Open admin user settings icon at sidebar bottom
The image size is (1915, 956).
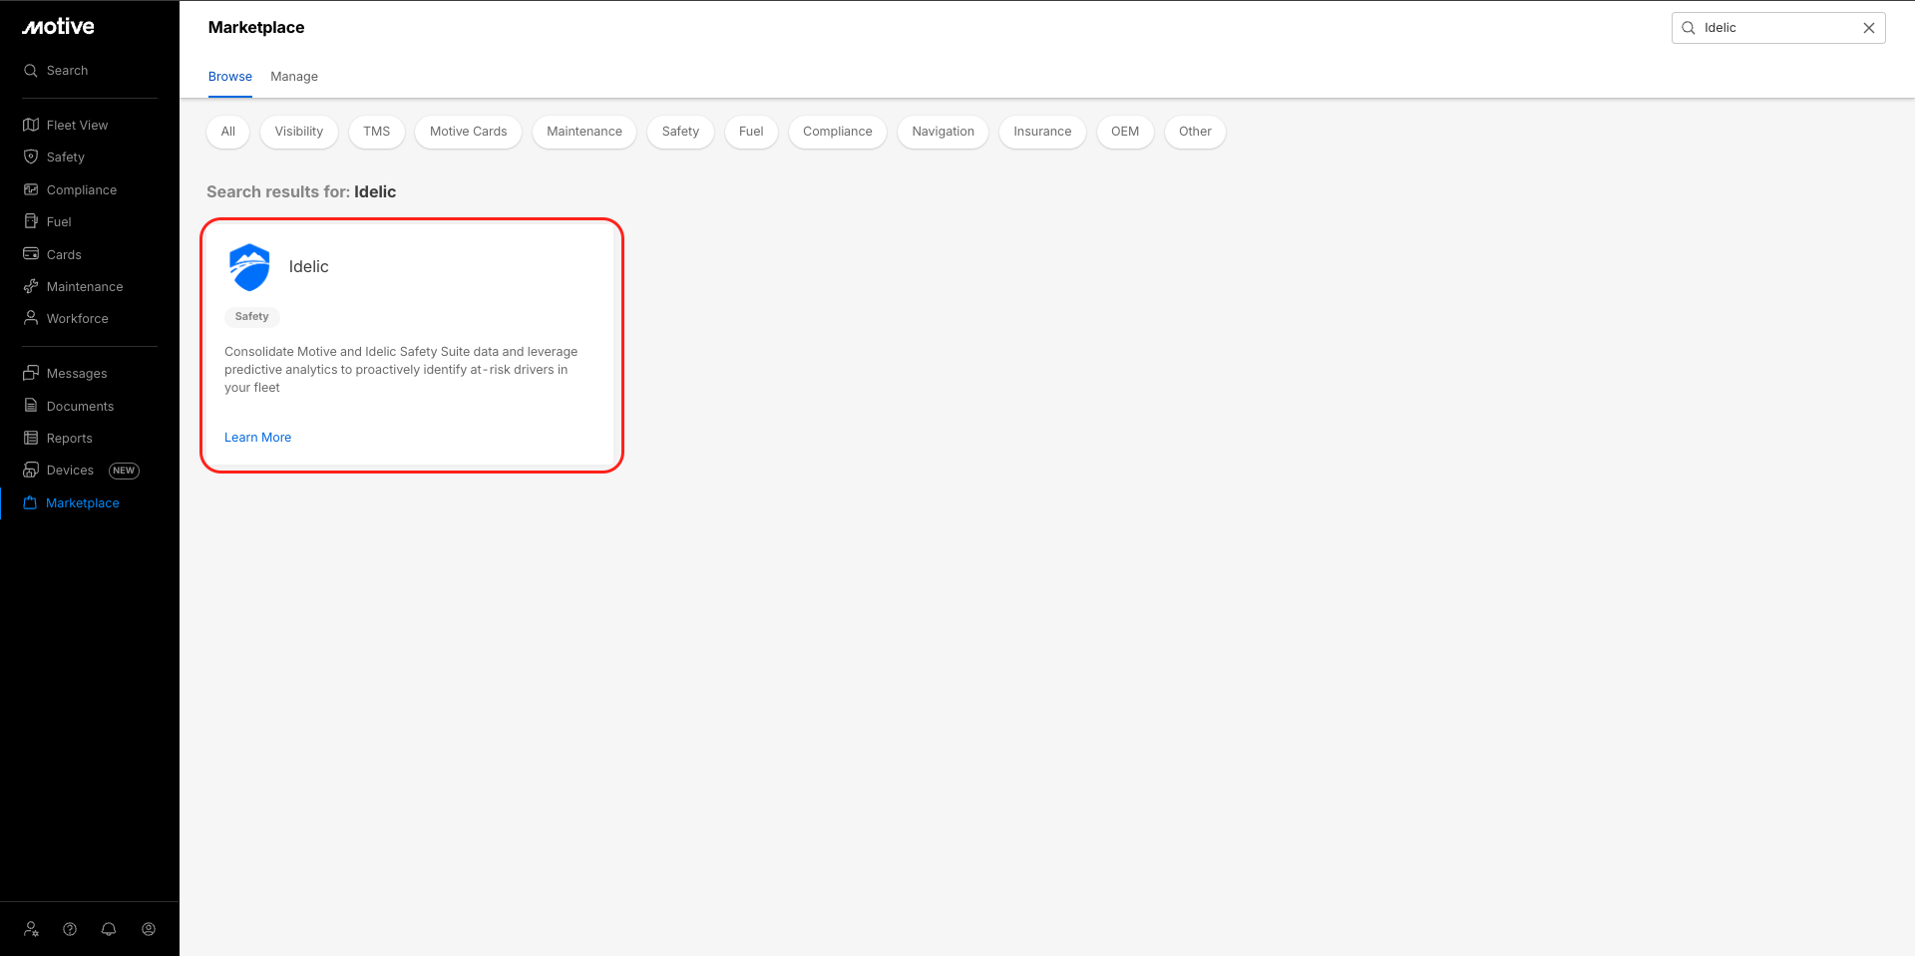coord(31,929)
